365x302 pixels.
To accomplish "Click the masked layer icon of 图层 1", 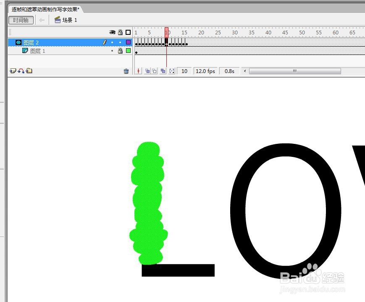I will [25, 50].
